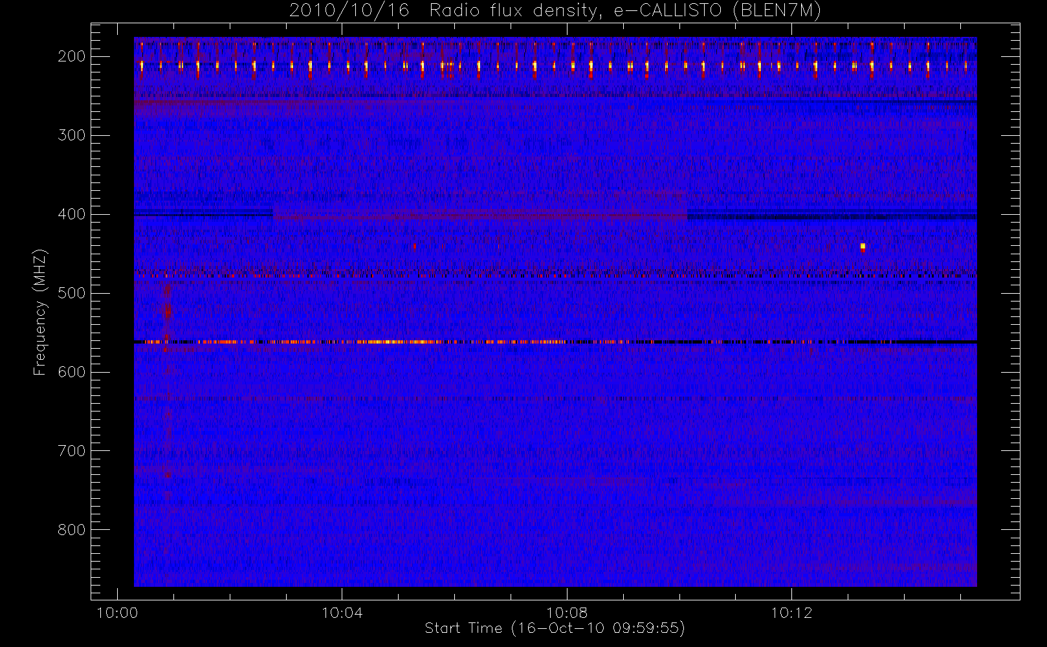
Task: Click the 700 frequency tick label
Action: [71, 451]
